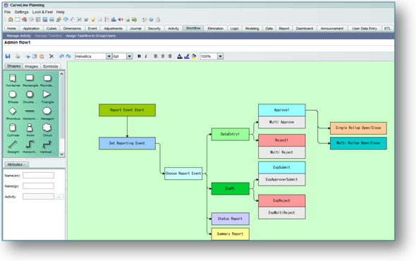Open the Look & Feel menu
Screen dimensions: 416x261
(x=42, y=12)
